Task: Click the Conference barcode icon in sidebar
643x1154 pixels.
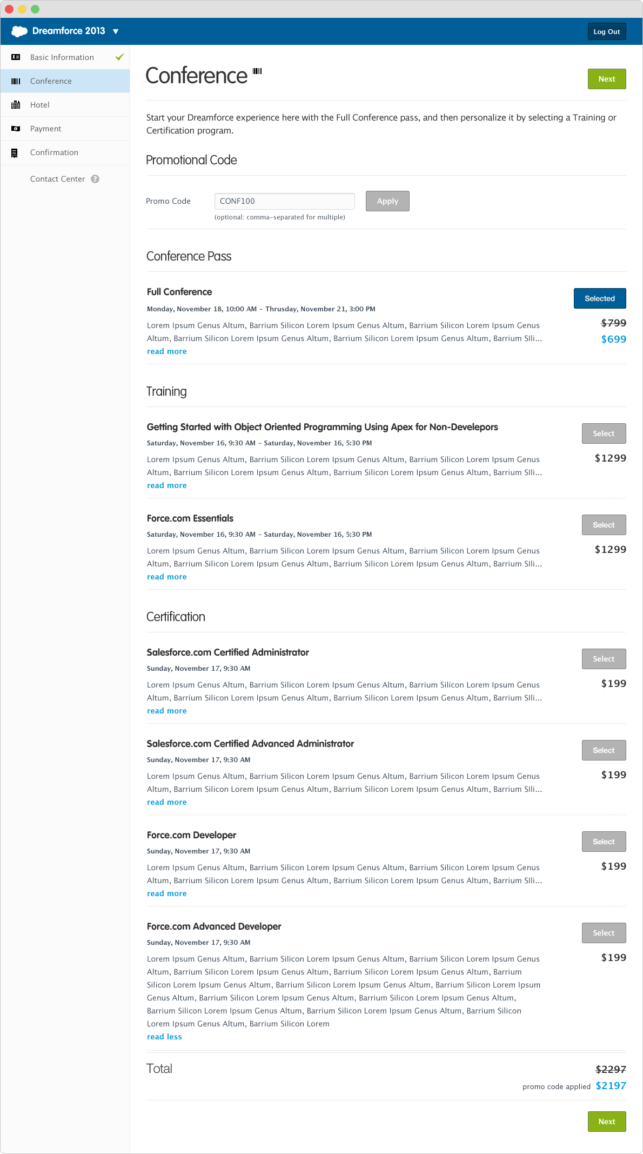Action: pos(16,81)
